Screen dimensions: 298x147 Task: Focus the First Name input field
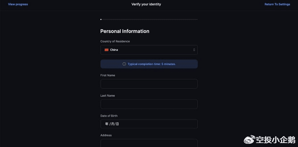tap(149, 84)
